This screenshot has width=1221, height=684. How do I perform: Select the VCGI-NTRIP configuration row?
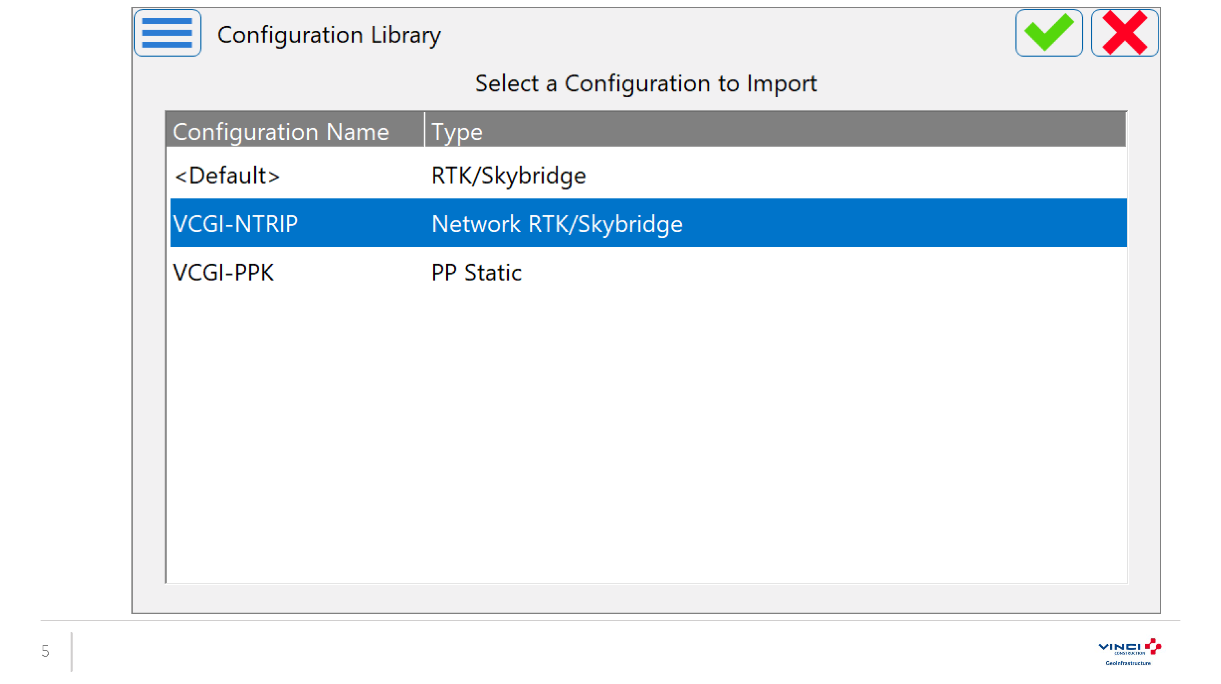pos(647,223)
